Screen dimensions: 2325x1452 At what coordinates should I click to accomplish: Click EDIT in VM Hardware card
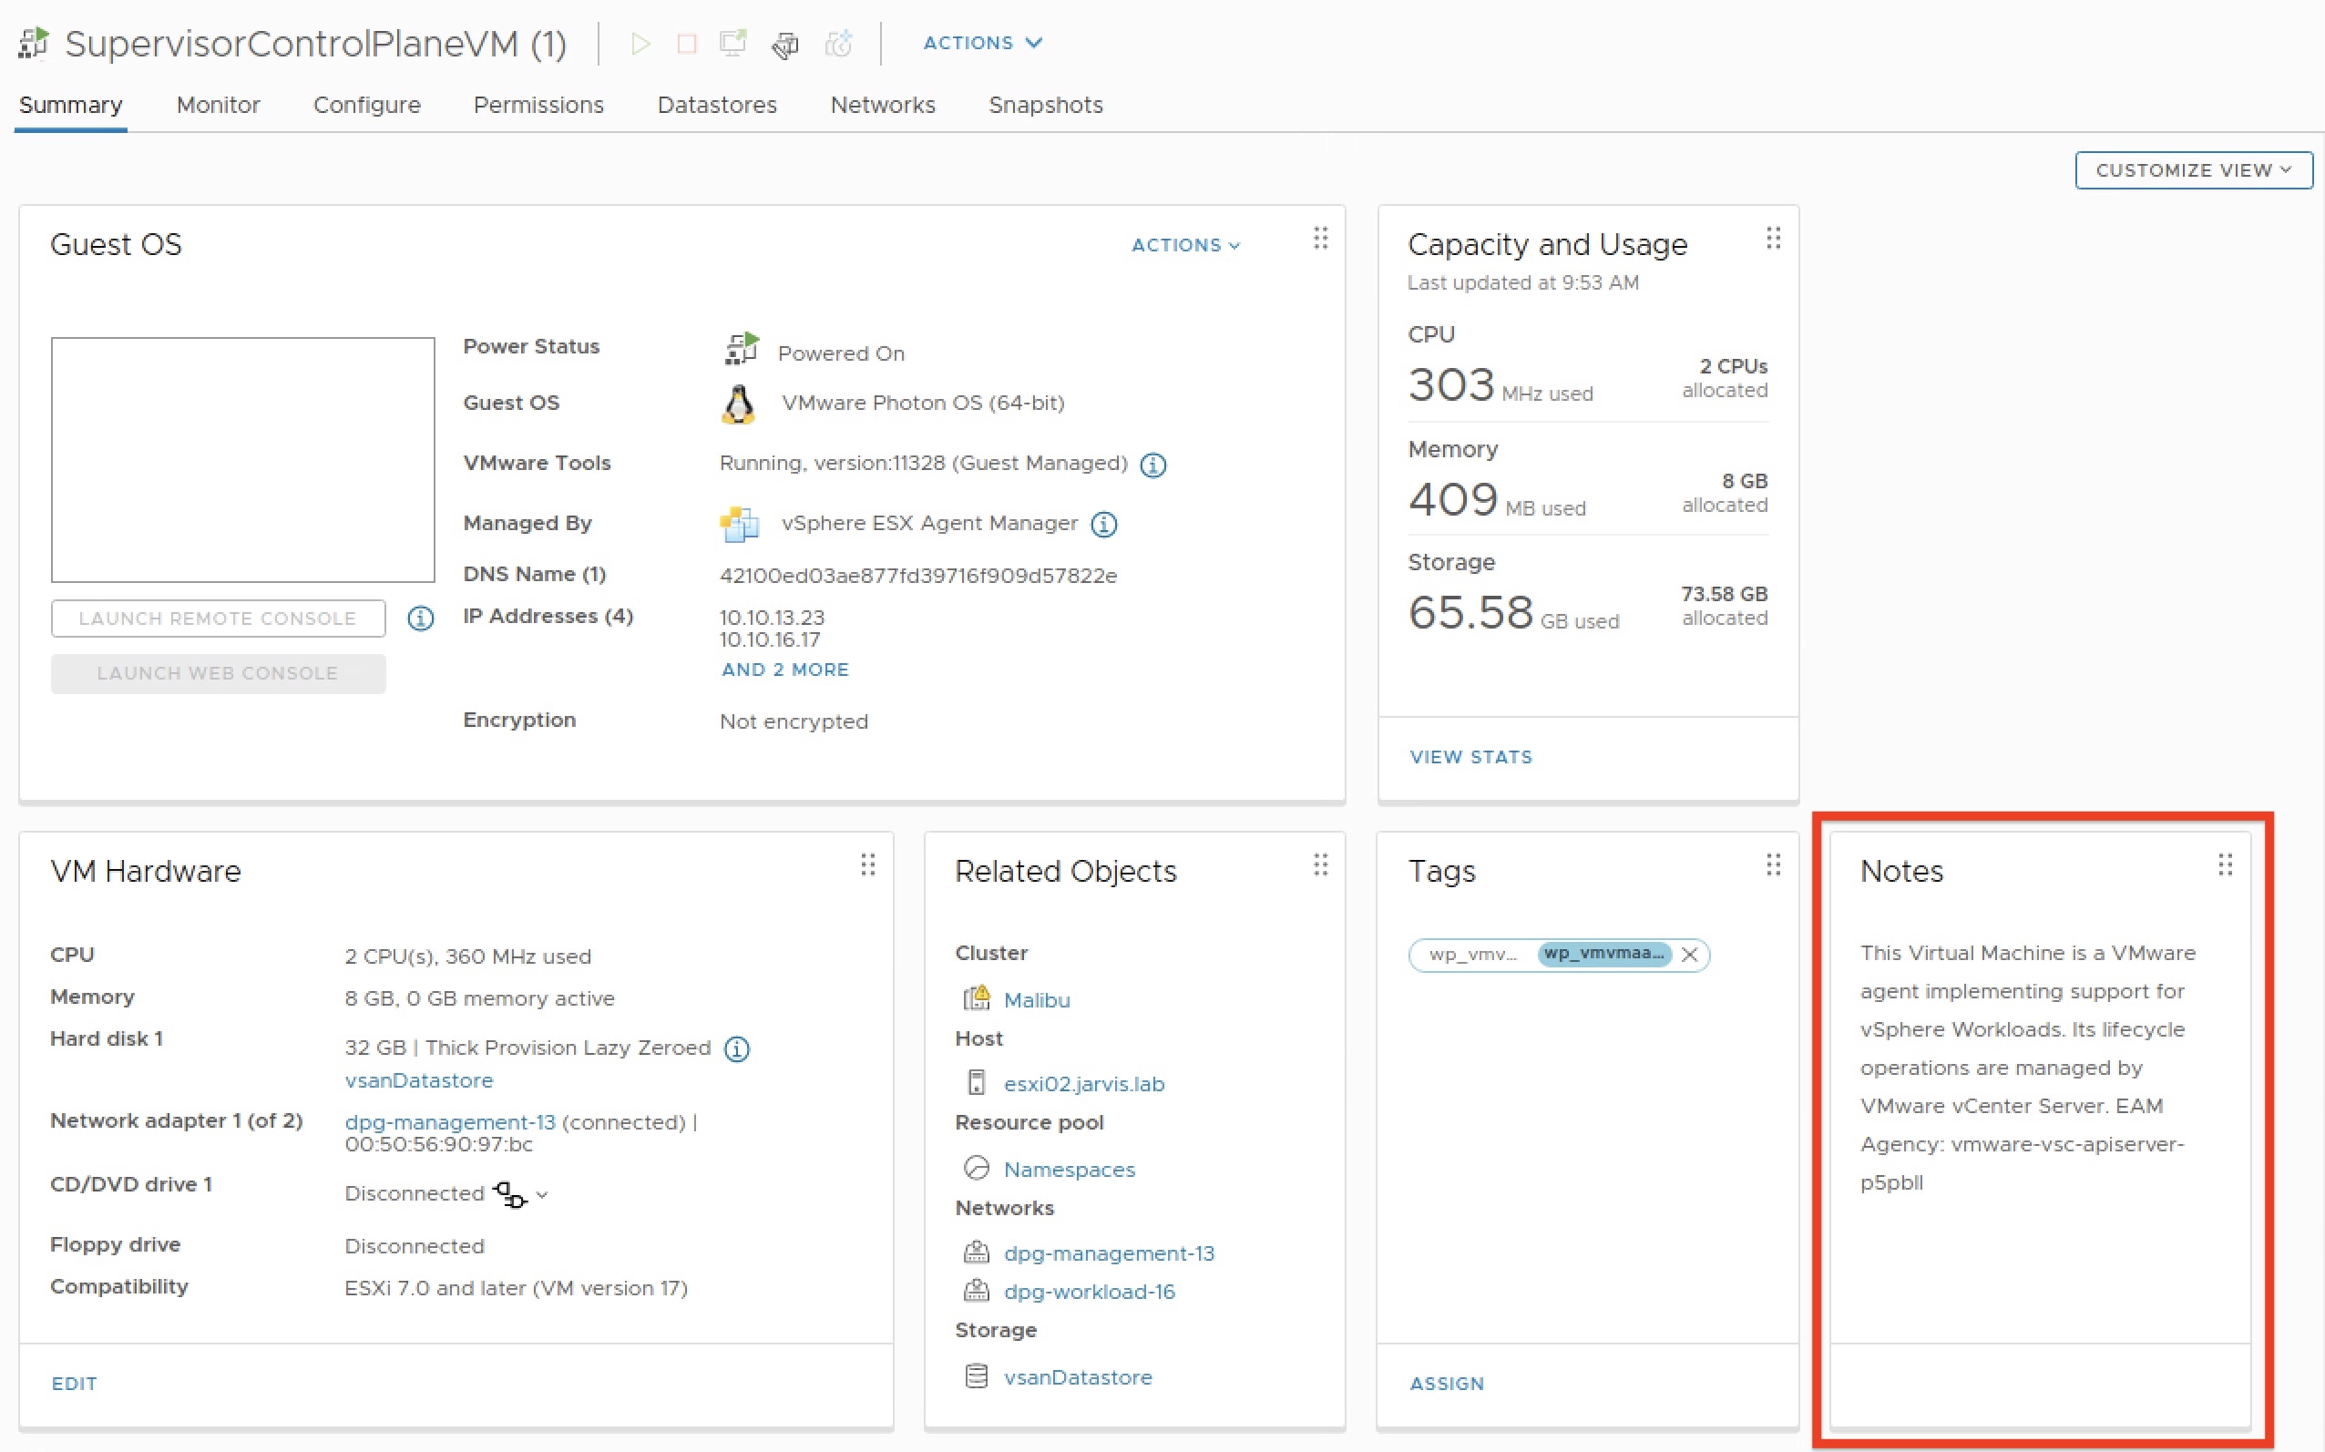[74, 1383]
